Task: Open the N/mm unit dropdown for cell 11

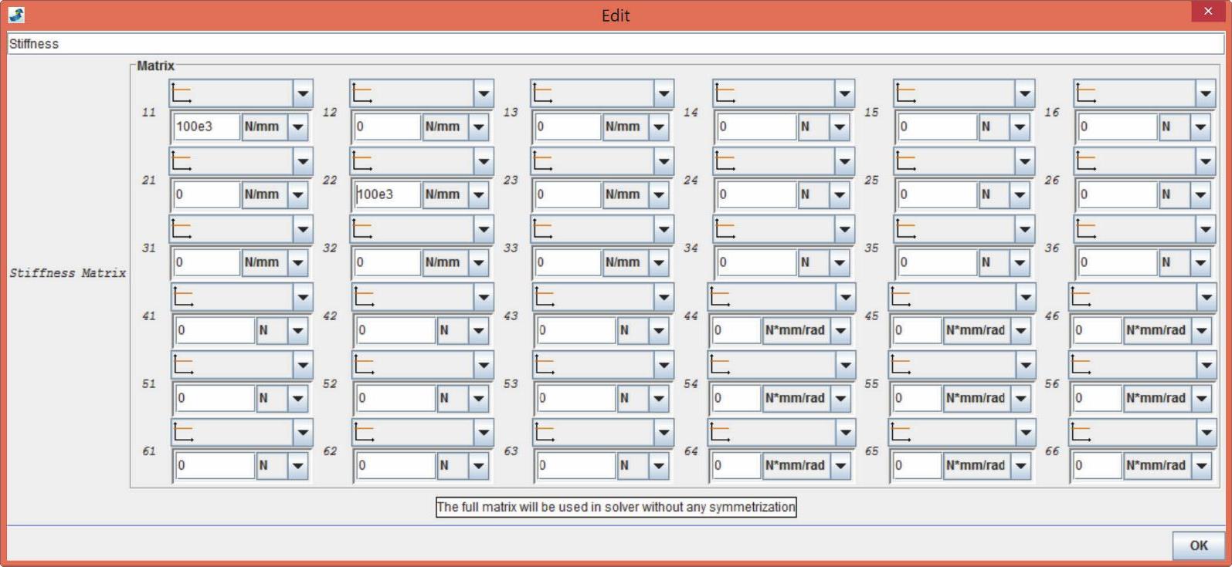Action: 298,127
